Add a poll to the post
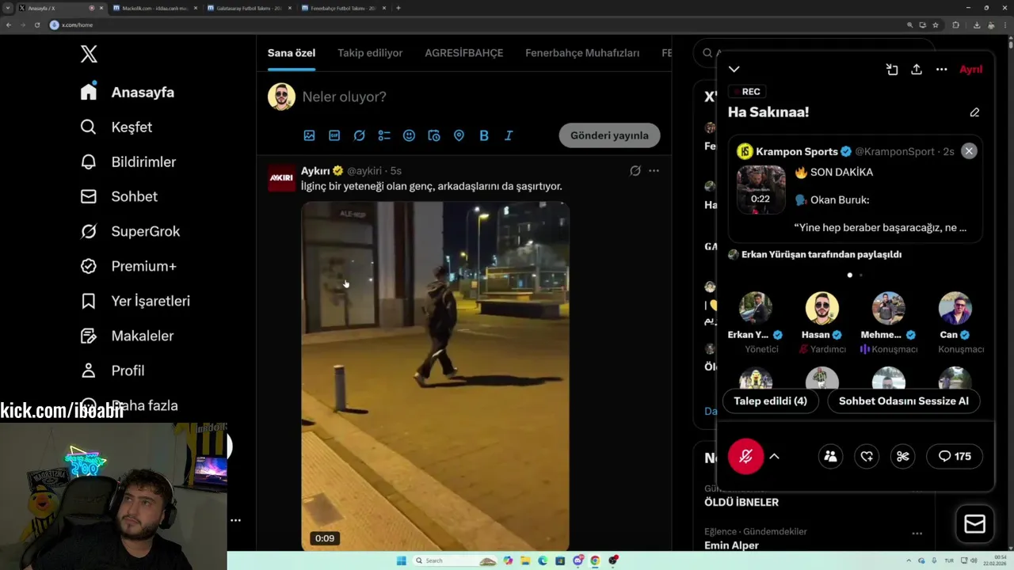Screen dimensions: 1014x570 click(384, 135)
